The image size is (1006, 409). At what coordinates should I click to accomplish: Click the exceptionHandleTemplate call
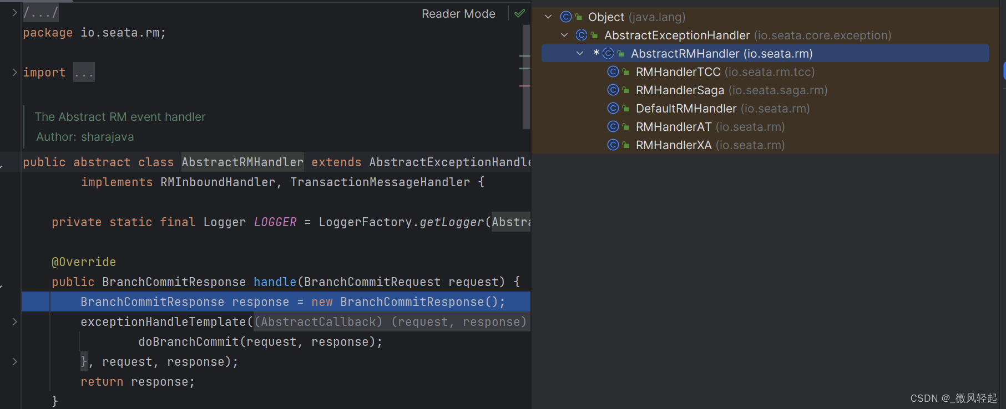point(163,322)
